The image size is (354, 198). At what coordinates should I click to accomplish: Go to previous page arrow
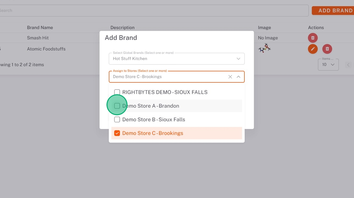pyautogui.click(x=349, y=65)
